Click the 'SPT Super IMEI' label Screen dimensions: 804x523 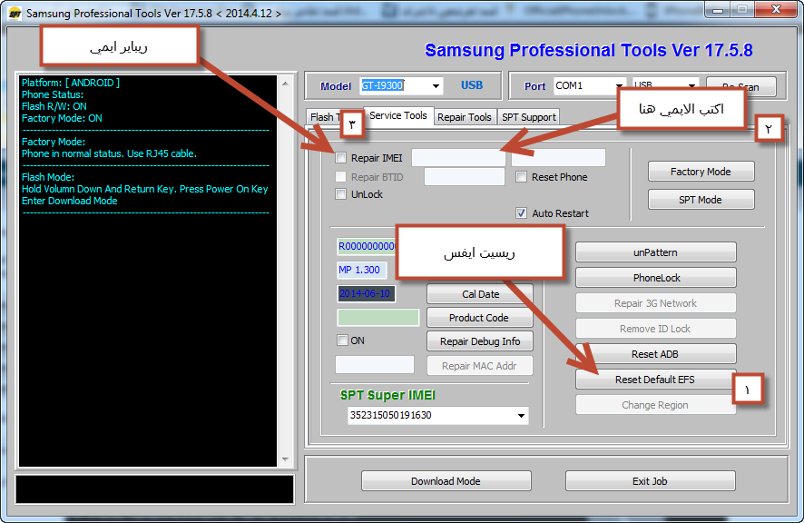[x=387, y=395]
